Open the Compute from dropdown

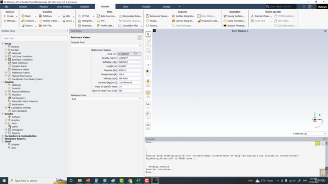(106, 45)
